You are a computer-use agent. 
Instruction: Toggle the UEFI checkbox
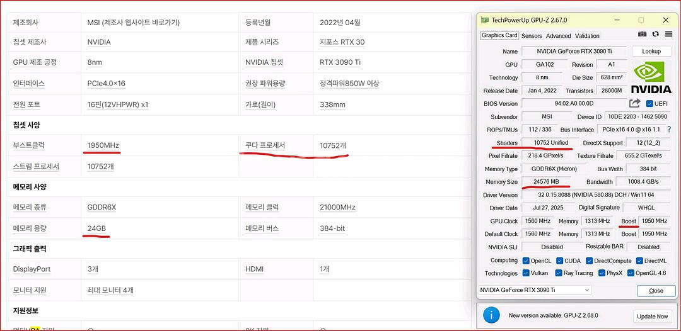pyautogui.click(x=649, y=104)
